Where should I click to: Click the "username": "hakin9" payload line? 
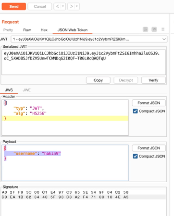point(37,153)
